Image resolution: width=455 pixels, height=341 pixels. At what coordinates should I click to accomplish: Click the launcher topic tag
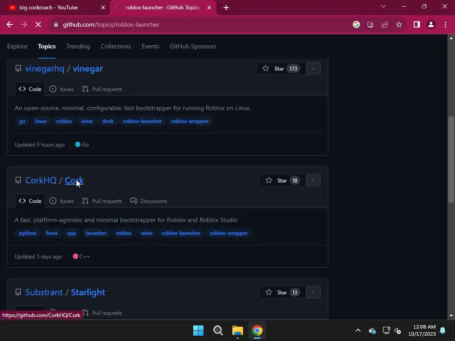coord(96,233)
